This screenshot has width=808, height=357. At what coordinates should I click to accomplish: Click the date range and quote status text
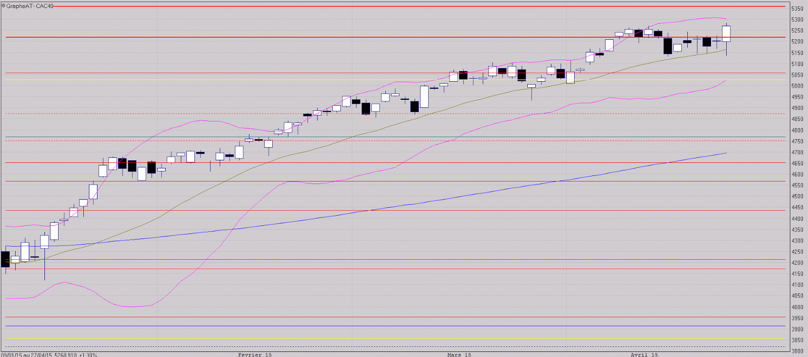point(49,354)
